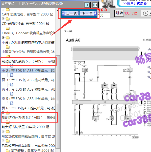Viewport: 151px width, 152px height.
Task: Expand the CD 光盘转换盒 folder node
Action: click(x=3, y=19)
